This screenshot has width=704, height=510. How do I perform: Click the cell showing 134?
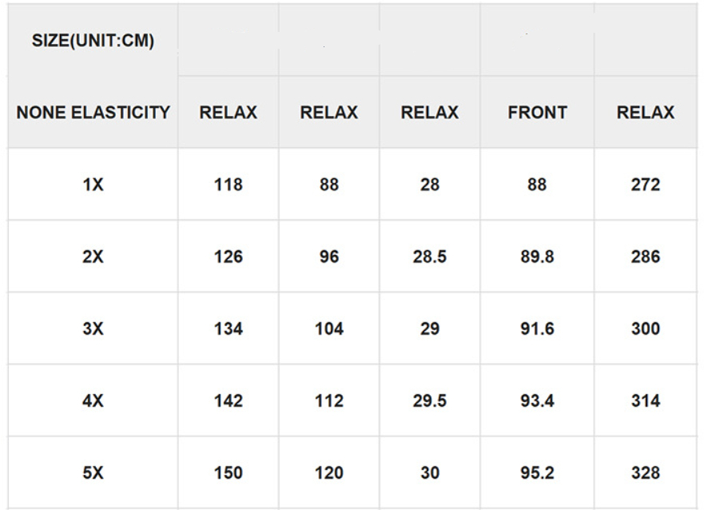click(x=229, y=329)
